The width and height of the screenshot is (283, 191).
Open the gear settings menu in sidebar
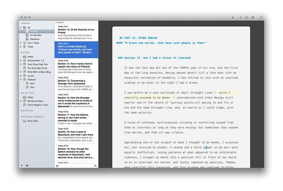(27, 165)
